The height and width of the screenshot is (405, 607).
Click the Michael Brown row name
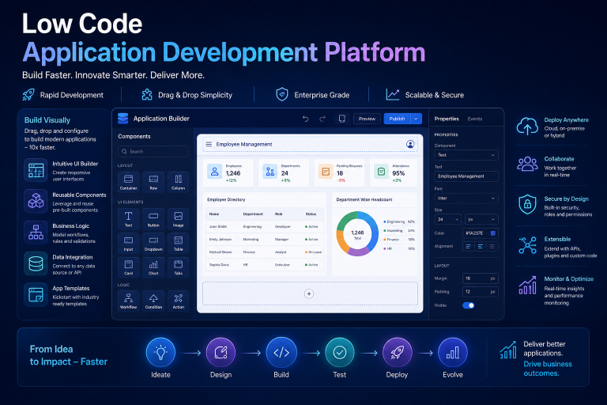(221, 252)
